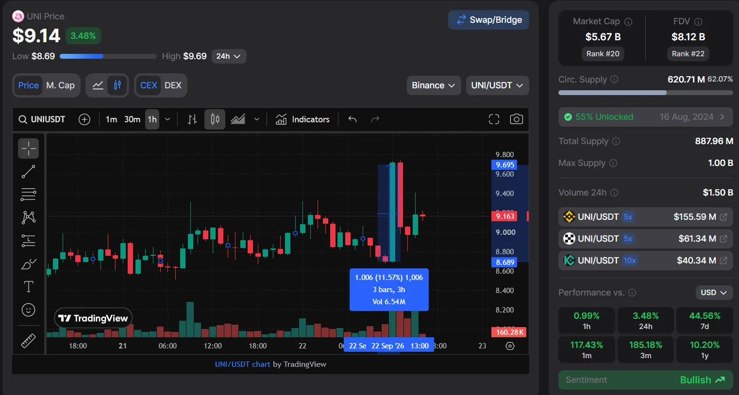Open the long position forecasting tool
Viewport: 739px width, 395px height.
pyautogui.click(x=28, y=241)
